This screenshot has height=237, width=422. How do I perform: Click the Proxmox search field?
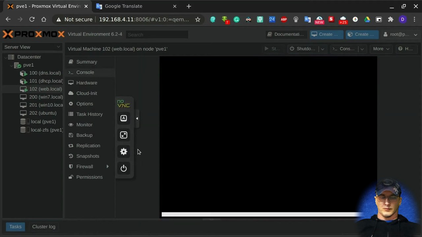[157, 35]
